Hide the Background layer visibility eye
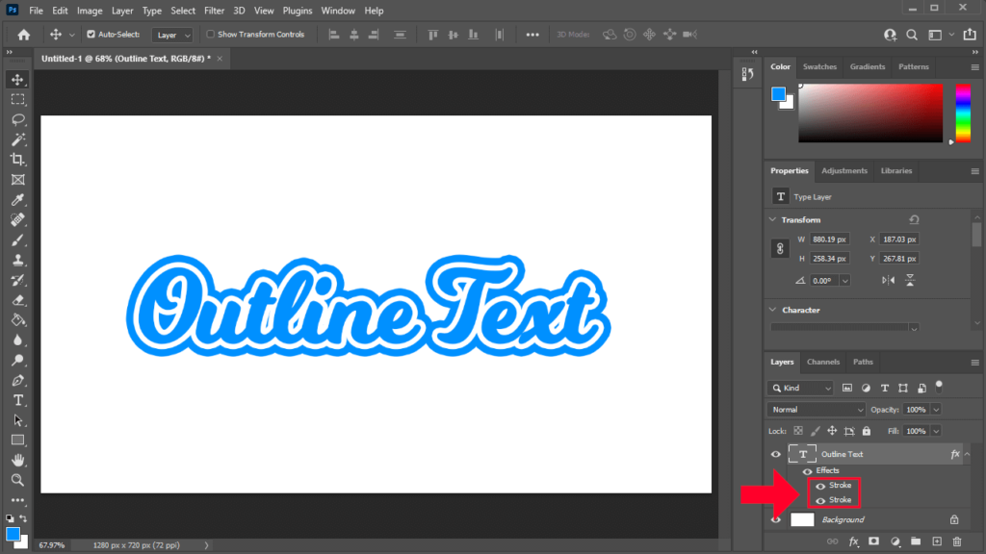Viewport: 986px width, 554px height. [775, 519]
